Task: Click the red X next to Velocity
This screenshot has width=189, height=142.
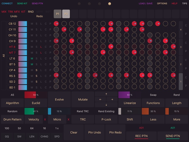Action: pos(45,120)
